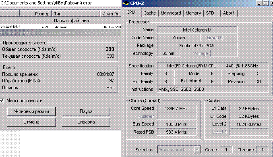Click the L1 Code value 32 KBytes

click(x=249, y=116)
